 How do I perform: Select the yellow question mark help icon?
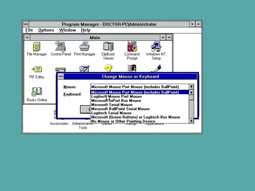[108, 68]
